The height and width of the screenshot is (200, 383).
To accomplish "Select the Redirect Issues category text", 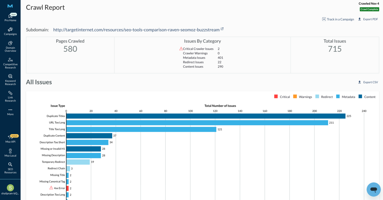I will click(193, 62).
